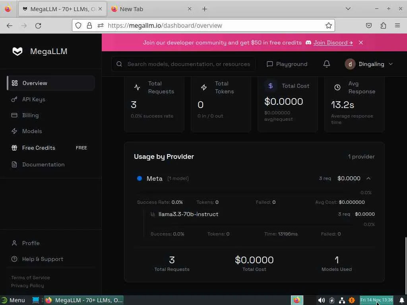Click the Profile person icon
The image size is (407, 305).
[x=14, y=243]
